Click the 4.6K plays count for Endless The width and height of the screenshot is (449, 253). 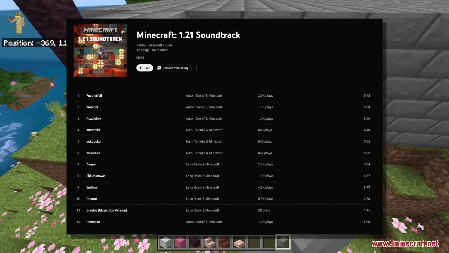(265, 187)
